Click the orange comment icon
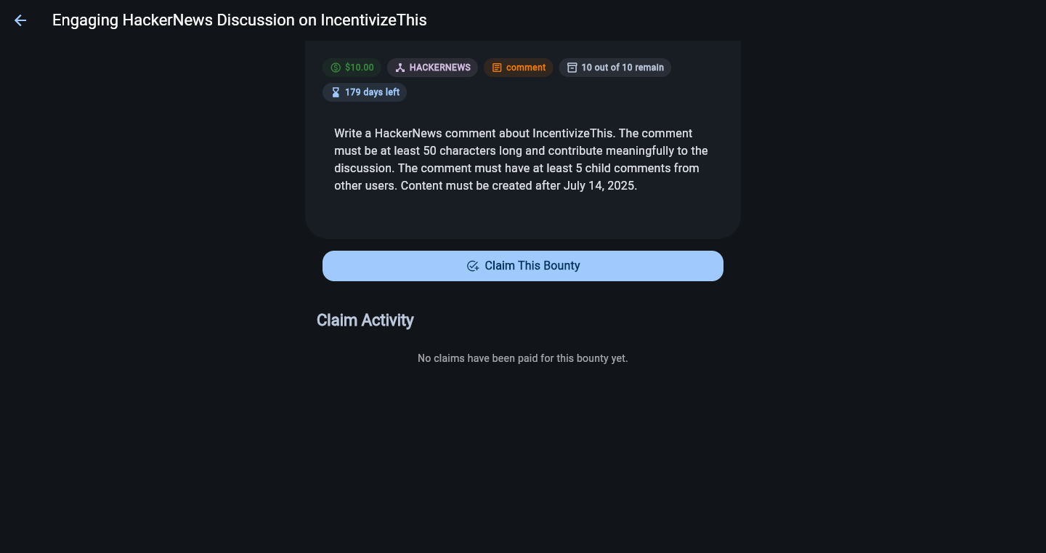The width and height of the screenshot is (1046, 553). click(x=497, y=68)
